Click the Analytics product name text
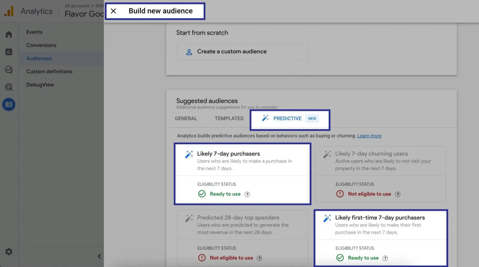 click(x=36, y=11)
